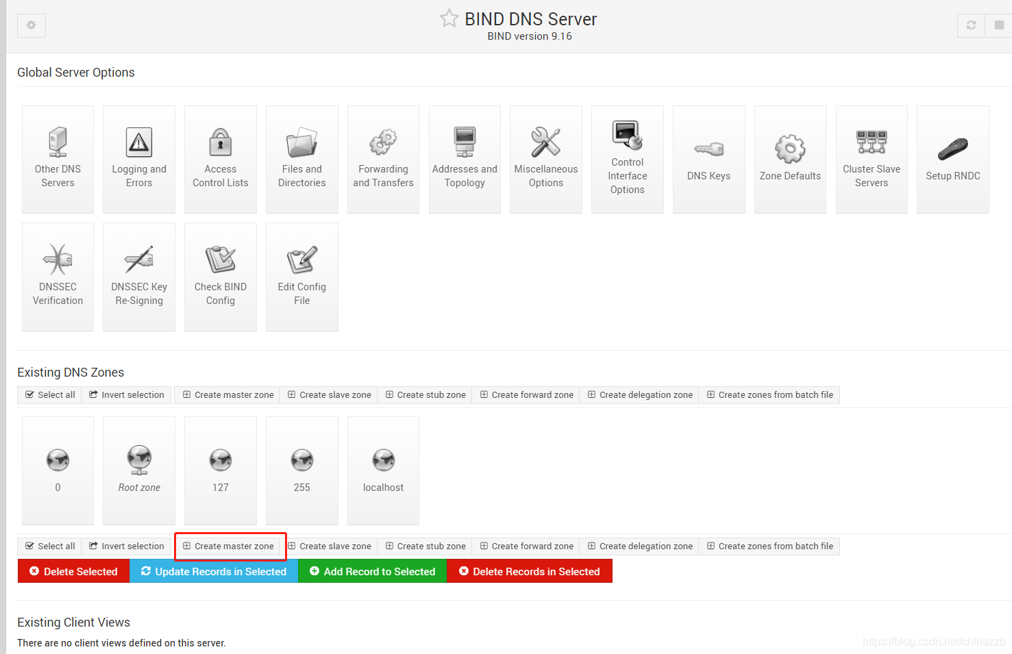Image resolution: width=1012 pixels, height=654 pixels.
Task: Open Logging and Errors settings
Action: coord(139,160)
